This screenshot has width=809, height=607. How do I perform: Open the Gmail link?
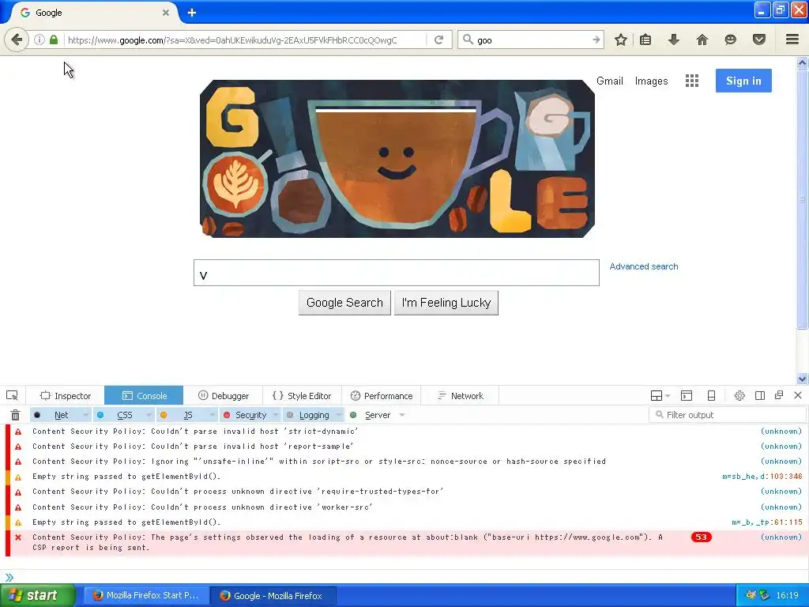tap(610, 81)
